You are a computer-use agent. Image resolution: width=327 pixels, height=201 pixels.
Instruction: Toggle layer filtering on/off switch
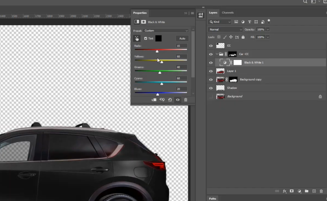(x=269, y=21)
